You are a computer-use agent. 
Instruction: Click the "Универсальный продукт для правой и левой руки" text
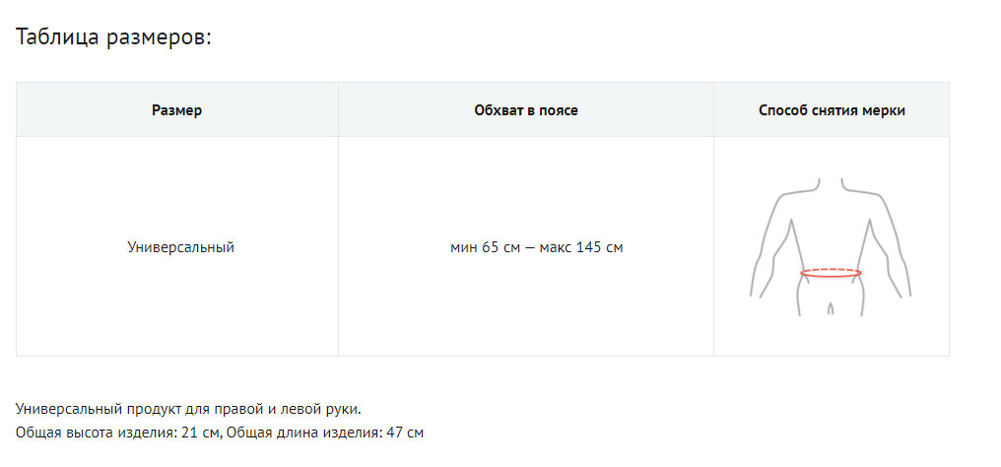[189, 409]
